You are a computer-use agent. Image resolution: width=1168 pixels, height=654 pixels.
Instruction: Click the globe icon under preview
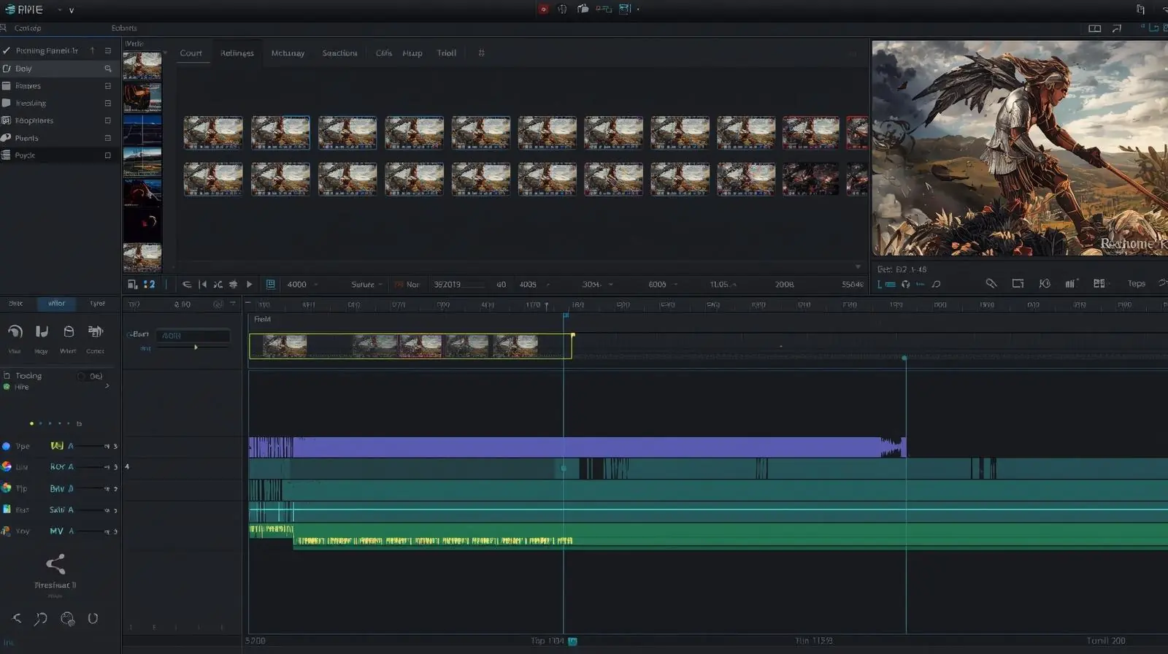tap(905, 284)
